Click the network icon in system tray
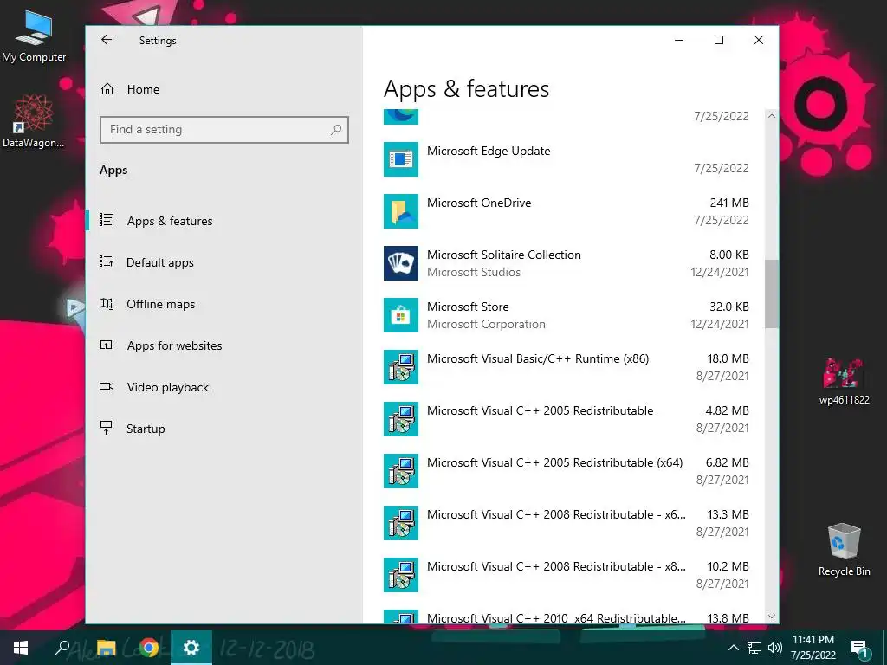887x665 pixels. coord(754,648)
